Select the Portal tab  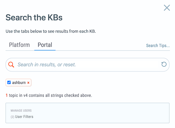[45, 45]
